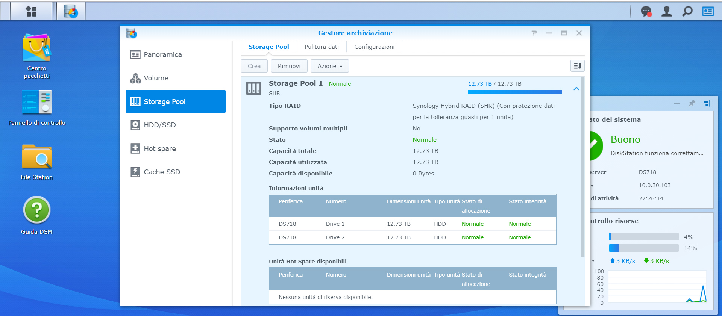Switch to the Configurazioni tab
Viewport: 722px width, 316px height.
(x=374, y=47)
